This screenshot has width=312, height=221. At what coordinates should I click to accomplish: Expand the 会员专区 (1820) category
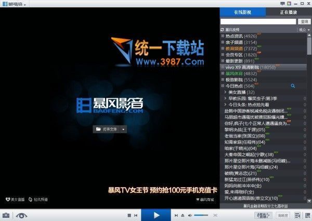pos(223,55)
